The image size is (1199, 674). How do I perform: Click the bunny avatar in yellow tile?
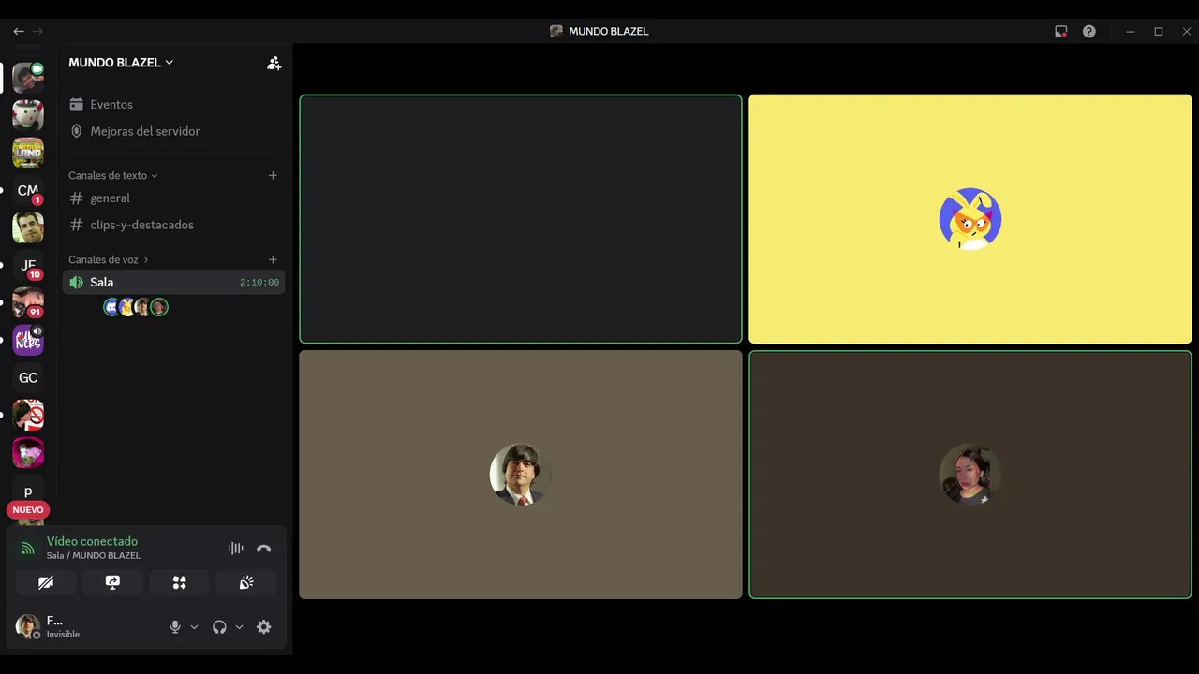coord(970,219)
